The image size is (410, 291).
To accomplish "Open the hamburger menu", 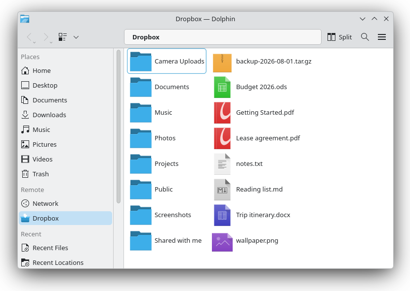I will tap(382, 37).
